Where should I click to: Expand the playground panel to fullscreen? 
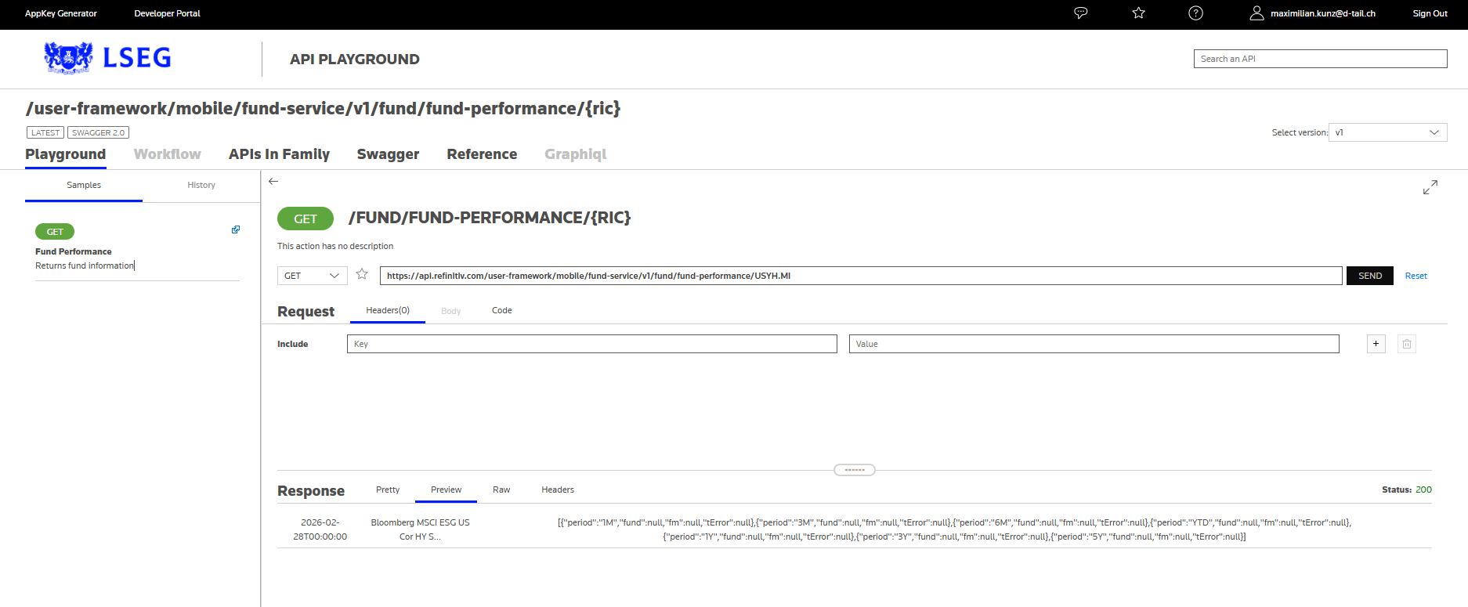(x=1430, y=187)
